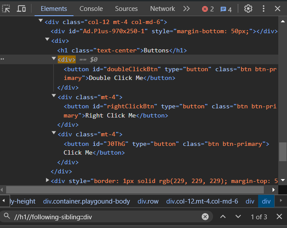The width and height of the screenshot is (287, 228).
Task: Close the Elements search bar
Action: pos(279,217)
